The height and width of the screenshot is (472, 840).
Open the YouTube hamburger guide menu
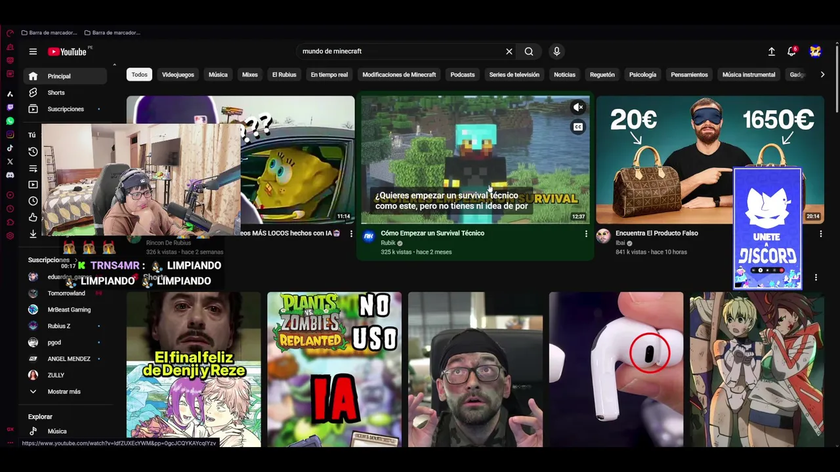click(33, 51)
